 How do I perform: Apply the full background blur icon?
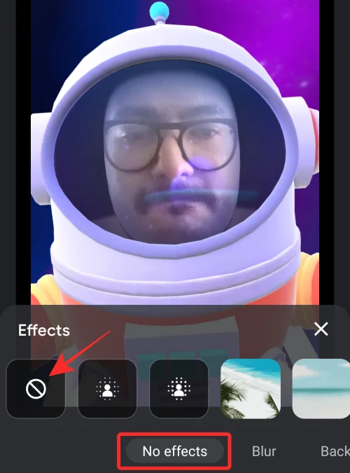pos(178,388)
